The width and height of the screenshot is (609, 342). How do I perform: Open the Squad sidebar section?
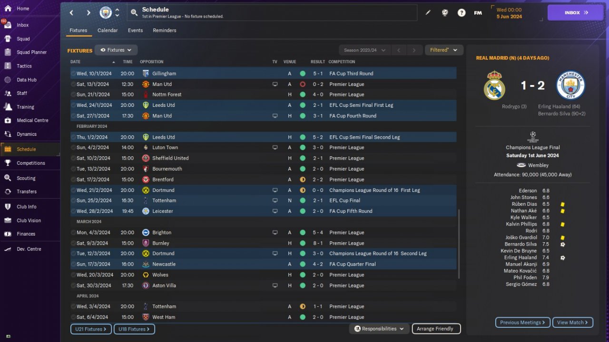23,39
